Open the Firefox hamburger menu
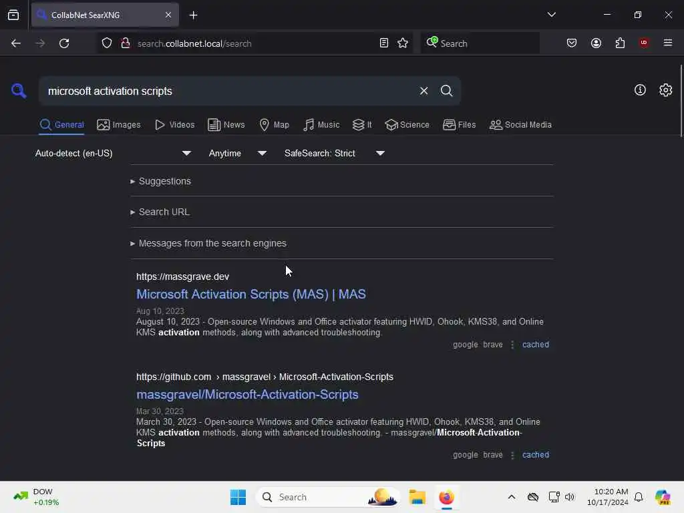Screen dimensions: 684x513 667,43
